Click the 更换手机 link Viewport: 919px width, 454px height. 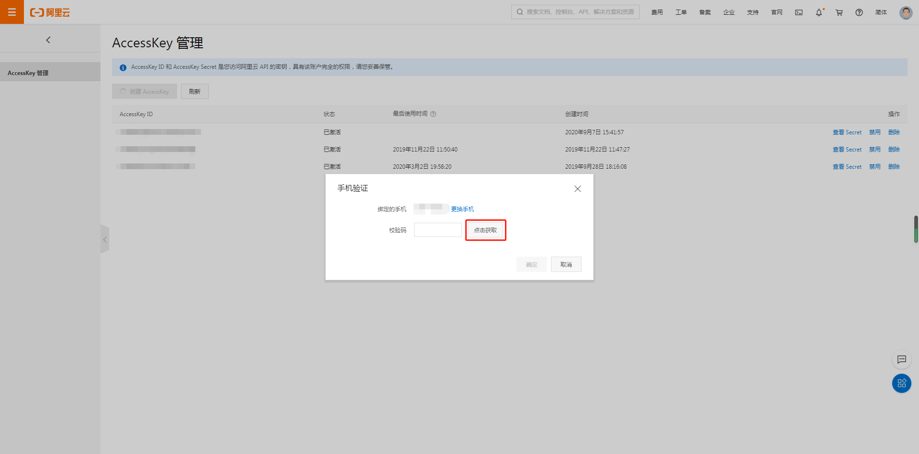462,209
